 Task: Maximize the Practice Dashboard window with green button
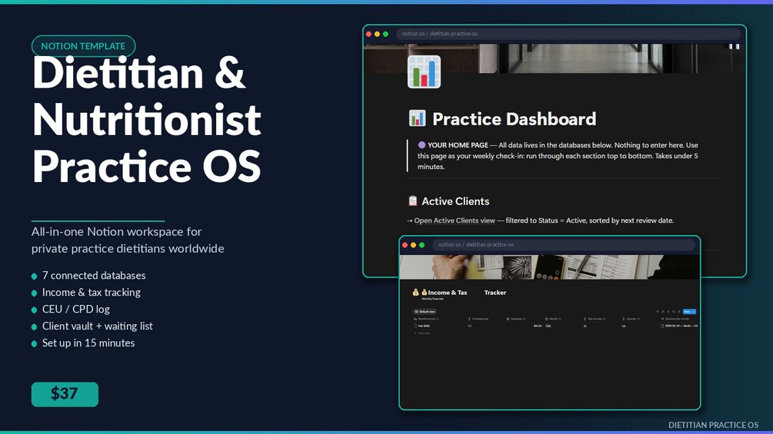[x=385, y=34]
